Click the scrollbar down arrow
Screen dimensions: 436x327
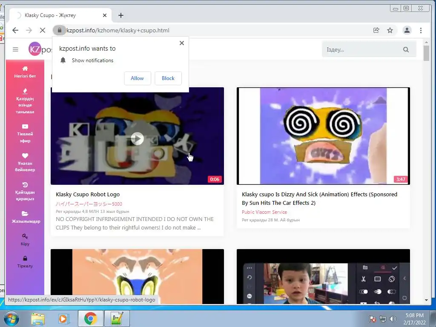[x=426, y=300]
